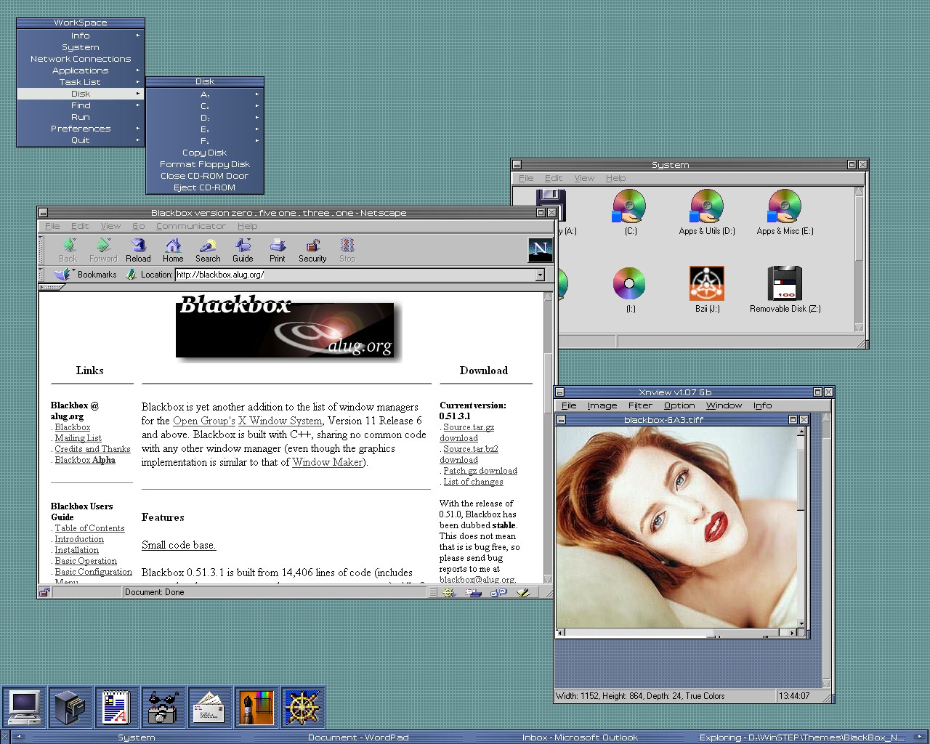930x744 pixels.
Task: Open the Removable Disk (Z:) icon
Action: click(x=785, y=290)
